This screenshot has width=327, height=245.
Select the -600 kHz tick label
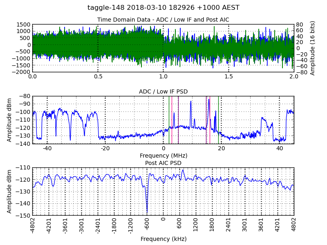(147, 224)
